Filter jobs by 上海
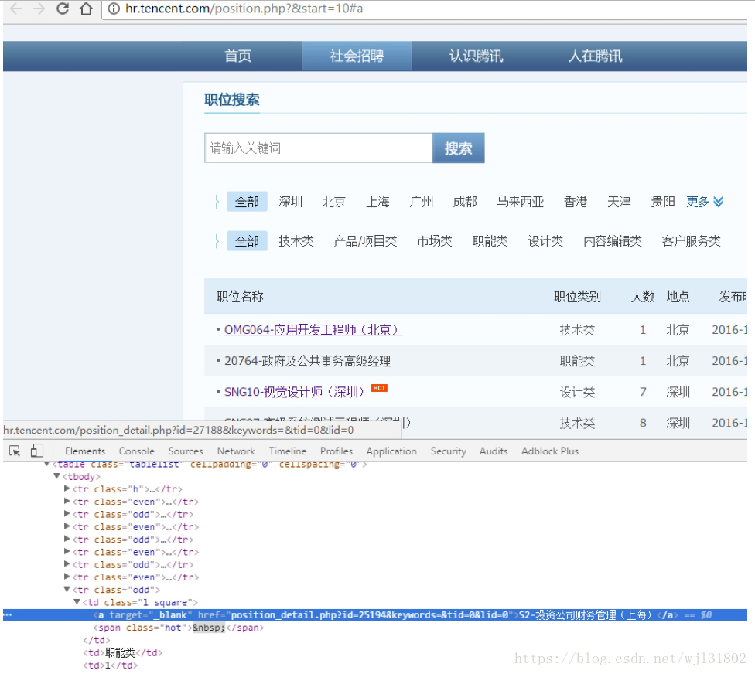The image size is (755, 674). 377,202
